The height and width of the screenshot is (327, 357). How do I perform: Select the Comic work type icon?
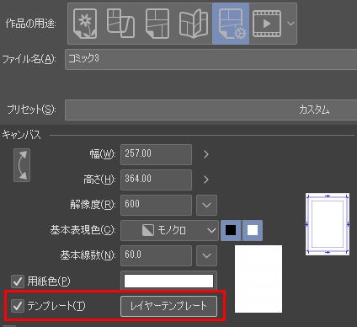point(157,24)
